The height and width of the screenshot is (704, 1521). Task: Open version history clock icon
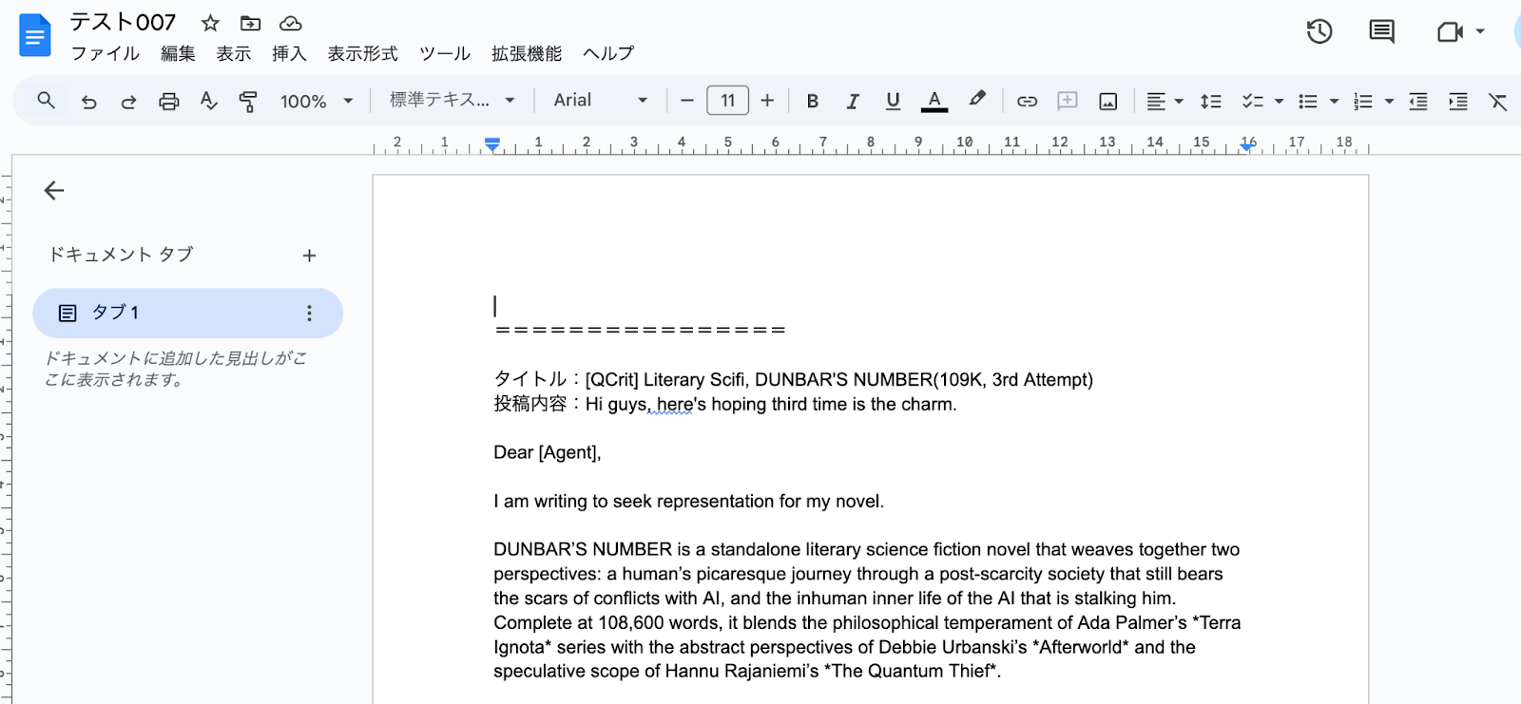tap(1319, 31)
